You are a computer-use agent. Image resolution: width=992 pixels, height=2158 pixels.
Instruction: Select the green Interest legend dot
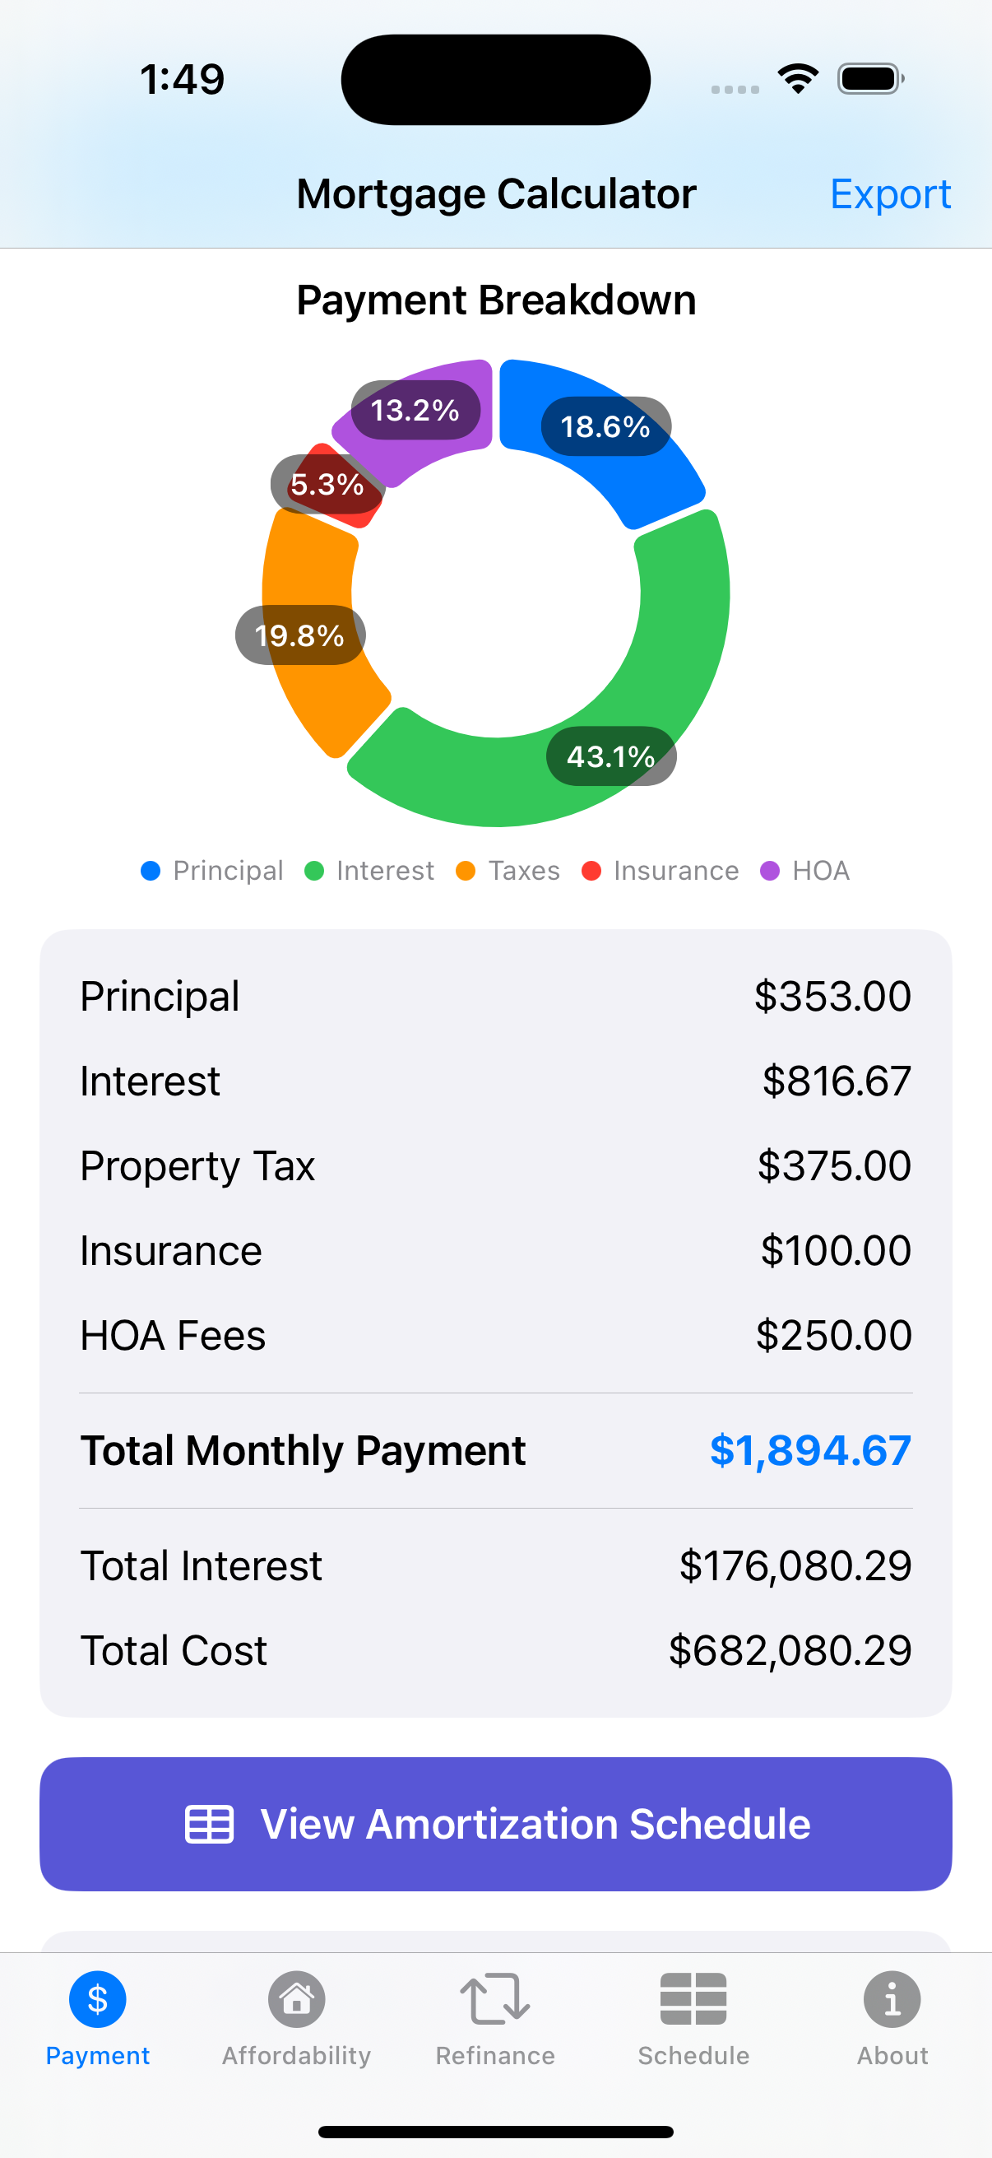(314, 871)
